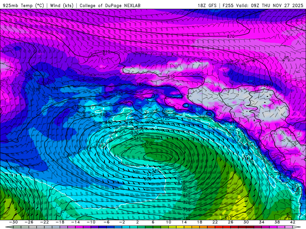306x229 pixels.
Task: Click the -2 value on the color scale
Action: tap(122, 222)
